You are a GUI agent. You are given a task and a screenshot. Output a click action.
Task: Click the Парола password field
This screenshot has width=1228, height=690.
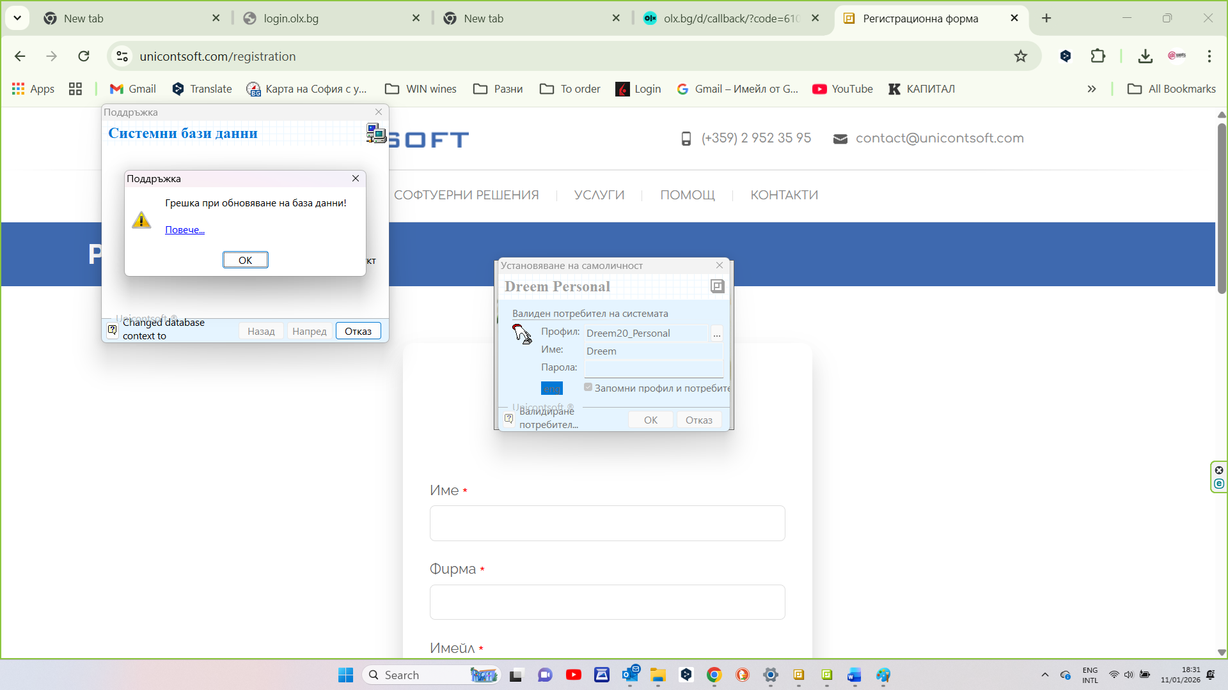(x=654, y=368)
